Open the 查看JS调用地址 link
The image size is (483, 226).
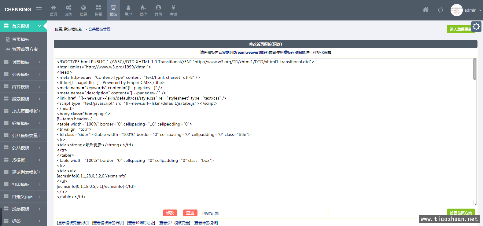[x=141, y=223]
